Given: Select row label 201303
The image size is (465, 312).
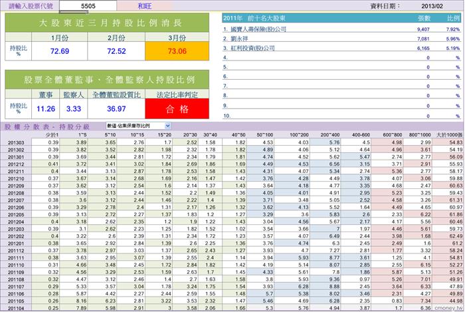Looking at the screenshot, I should coord(16,142).
